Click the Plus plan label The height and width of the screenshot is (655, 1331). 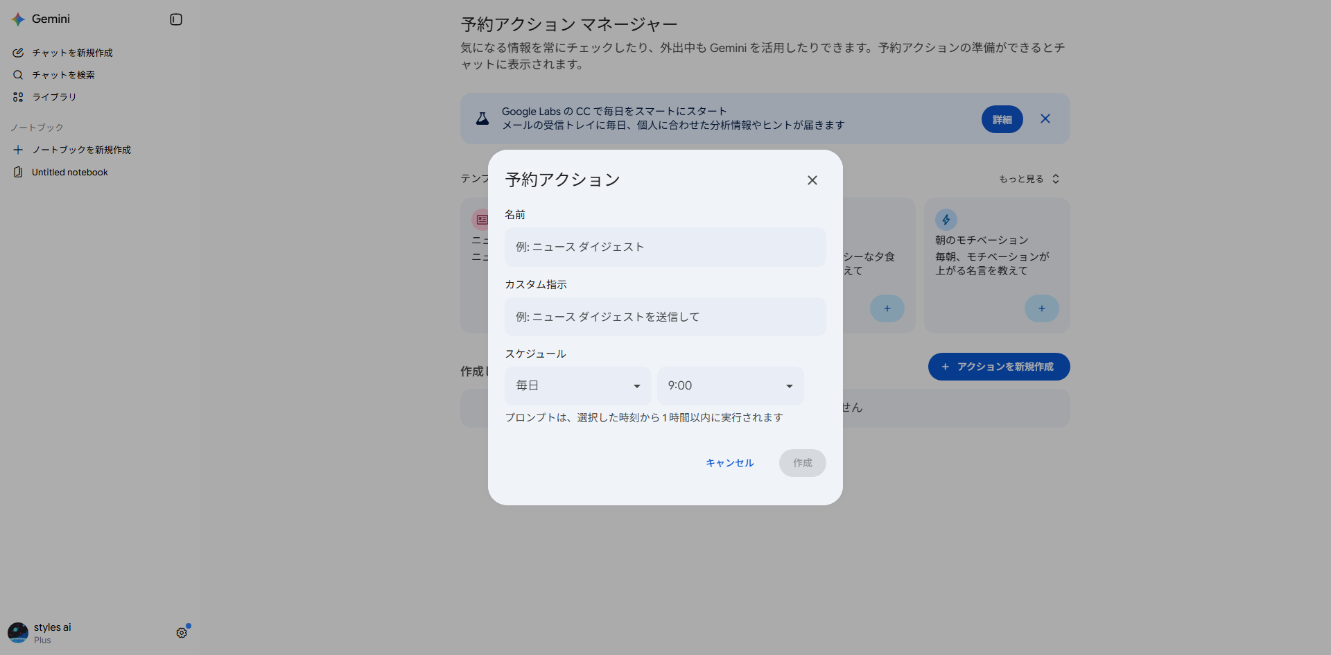42,640
